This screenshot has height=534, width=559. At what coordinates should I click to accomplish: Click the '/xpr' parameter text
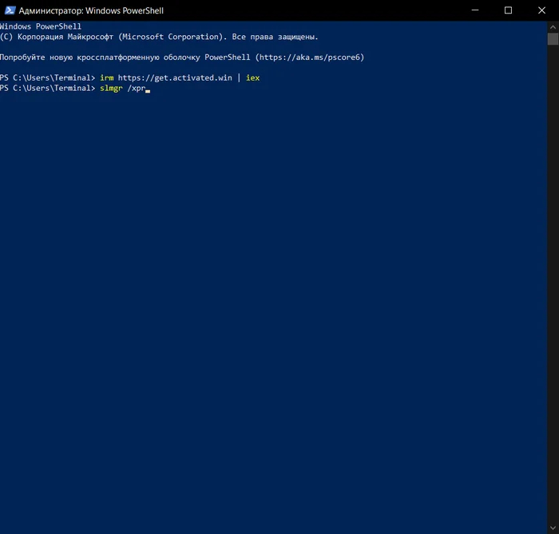pyautogui.click(x=136, y=88)
